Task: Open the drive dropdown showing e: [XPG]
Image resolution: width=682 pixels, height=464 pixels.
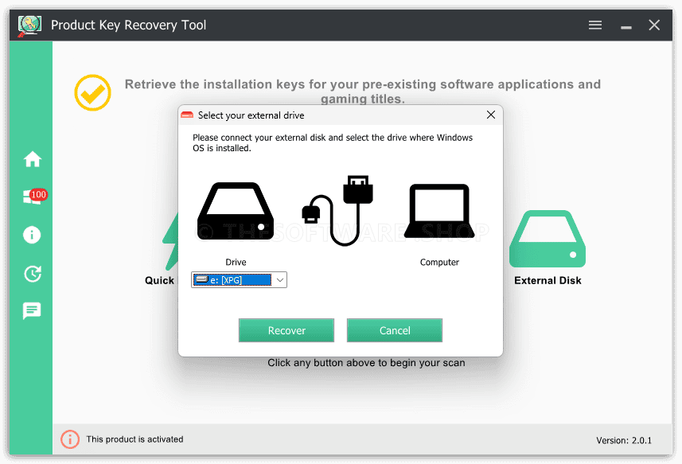Action: coord(239,279)
